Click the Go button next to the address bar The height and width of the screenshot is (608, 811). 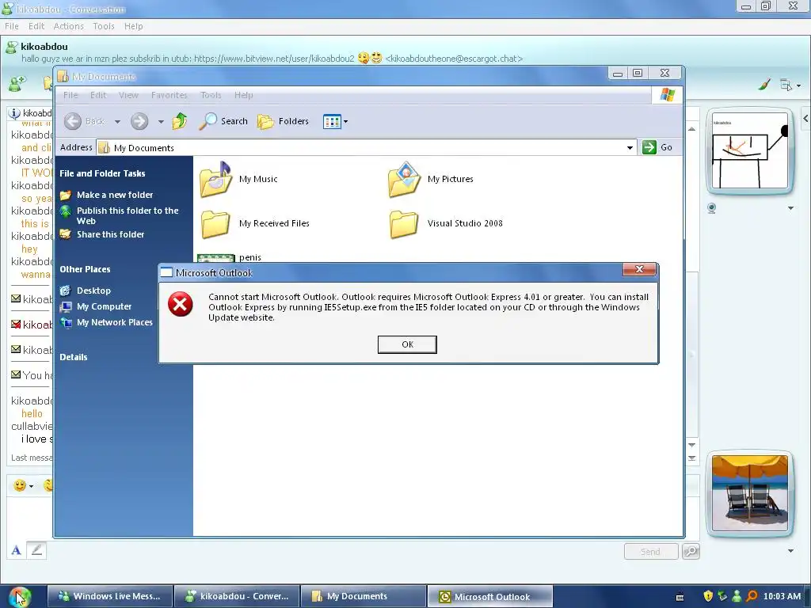click(657, 147)
